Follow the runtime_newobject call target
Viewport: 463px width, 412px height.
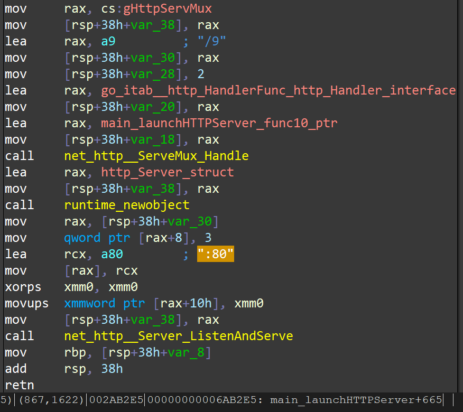(x=127, y=205)
